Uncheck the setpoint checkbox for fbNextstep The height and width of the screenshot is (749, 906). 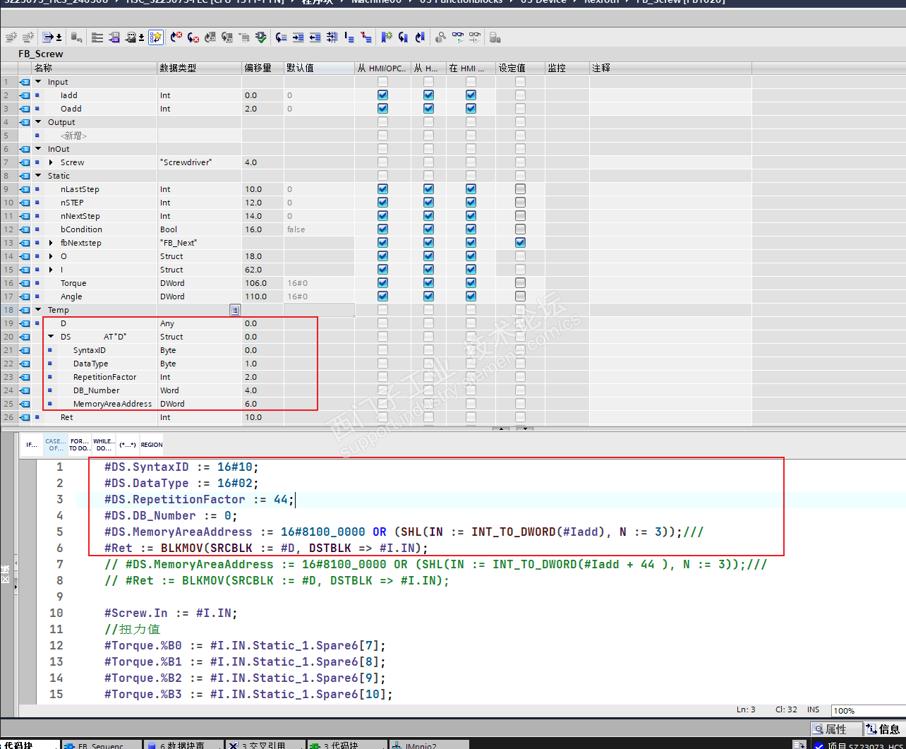(x=520, y=243)
